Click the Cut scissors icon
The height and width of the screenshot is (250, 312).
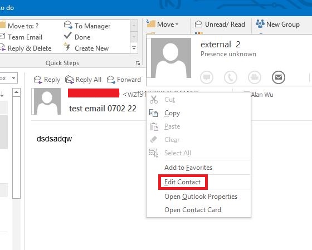pos(154,100)
